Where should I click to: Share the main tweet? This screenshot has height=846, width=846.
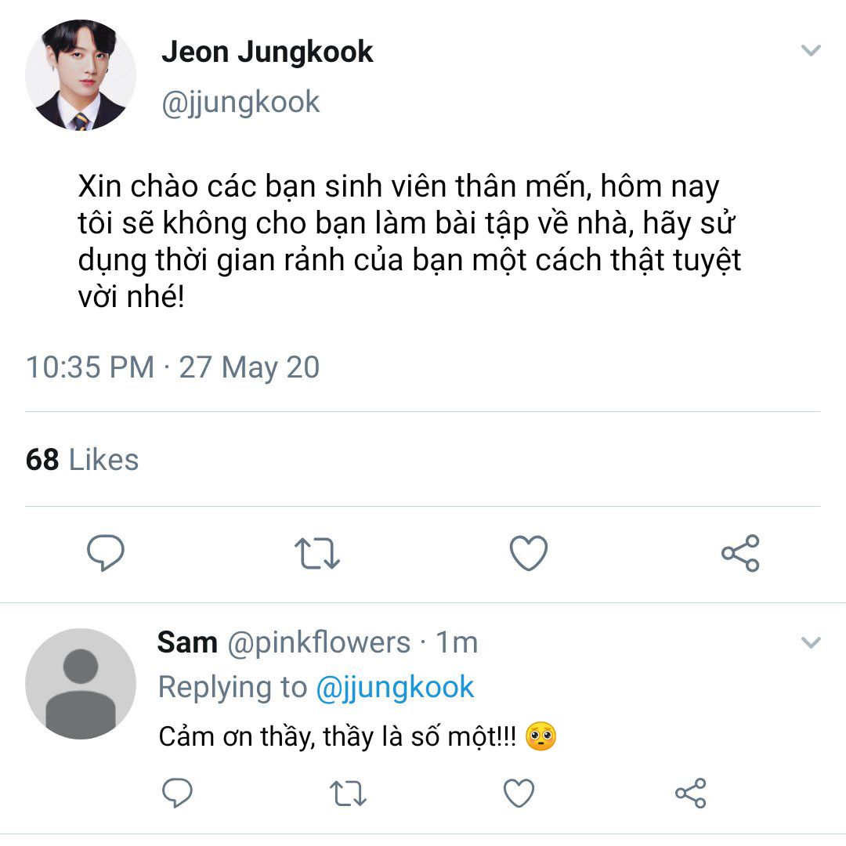740,553
